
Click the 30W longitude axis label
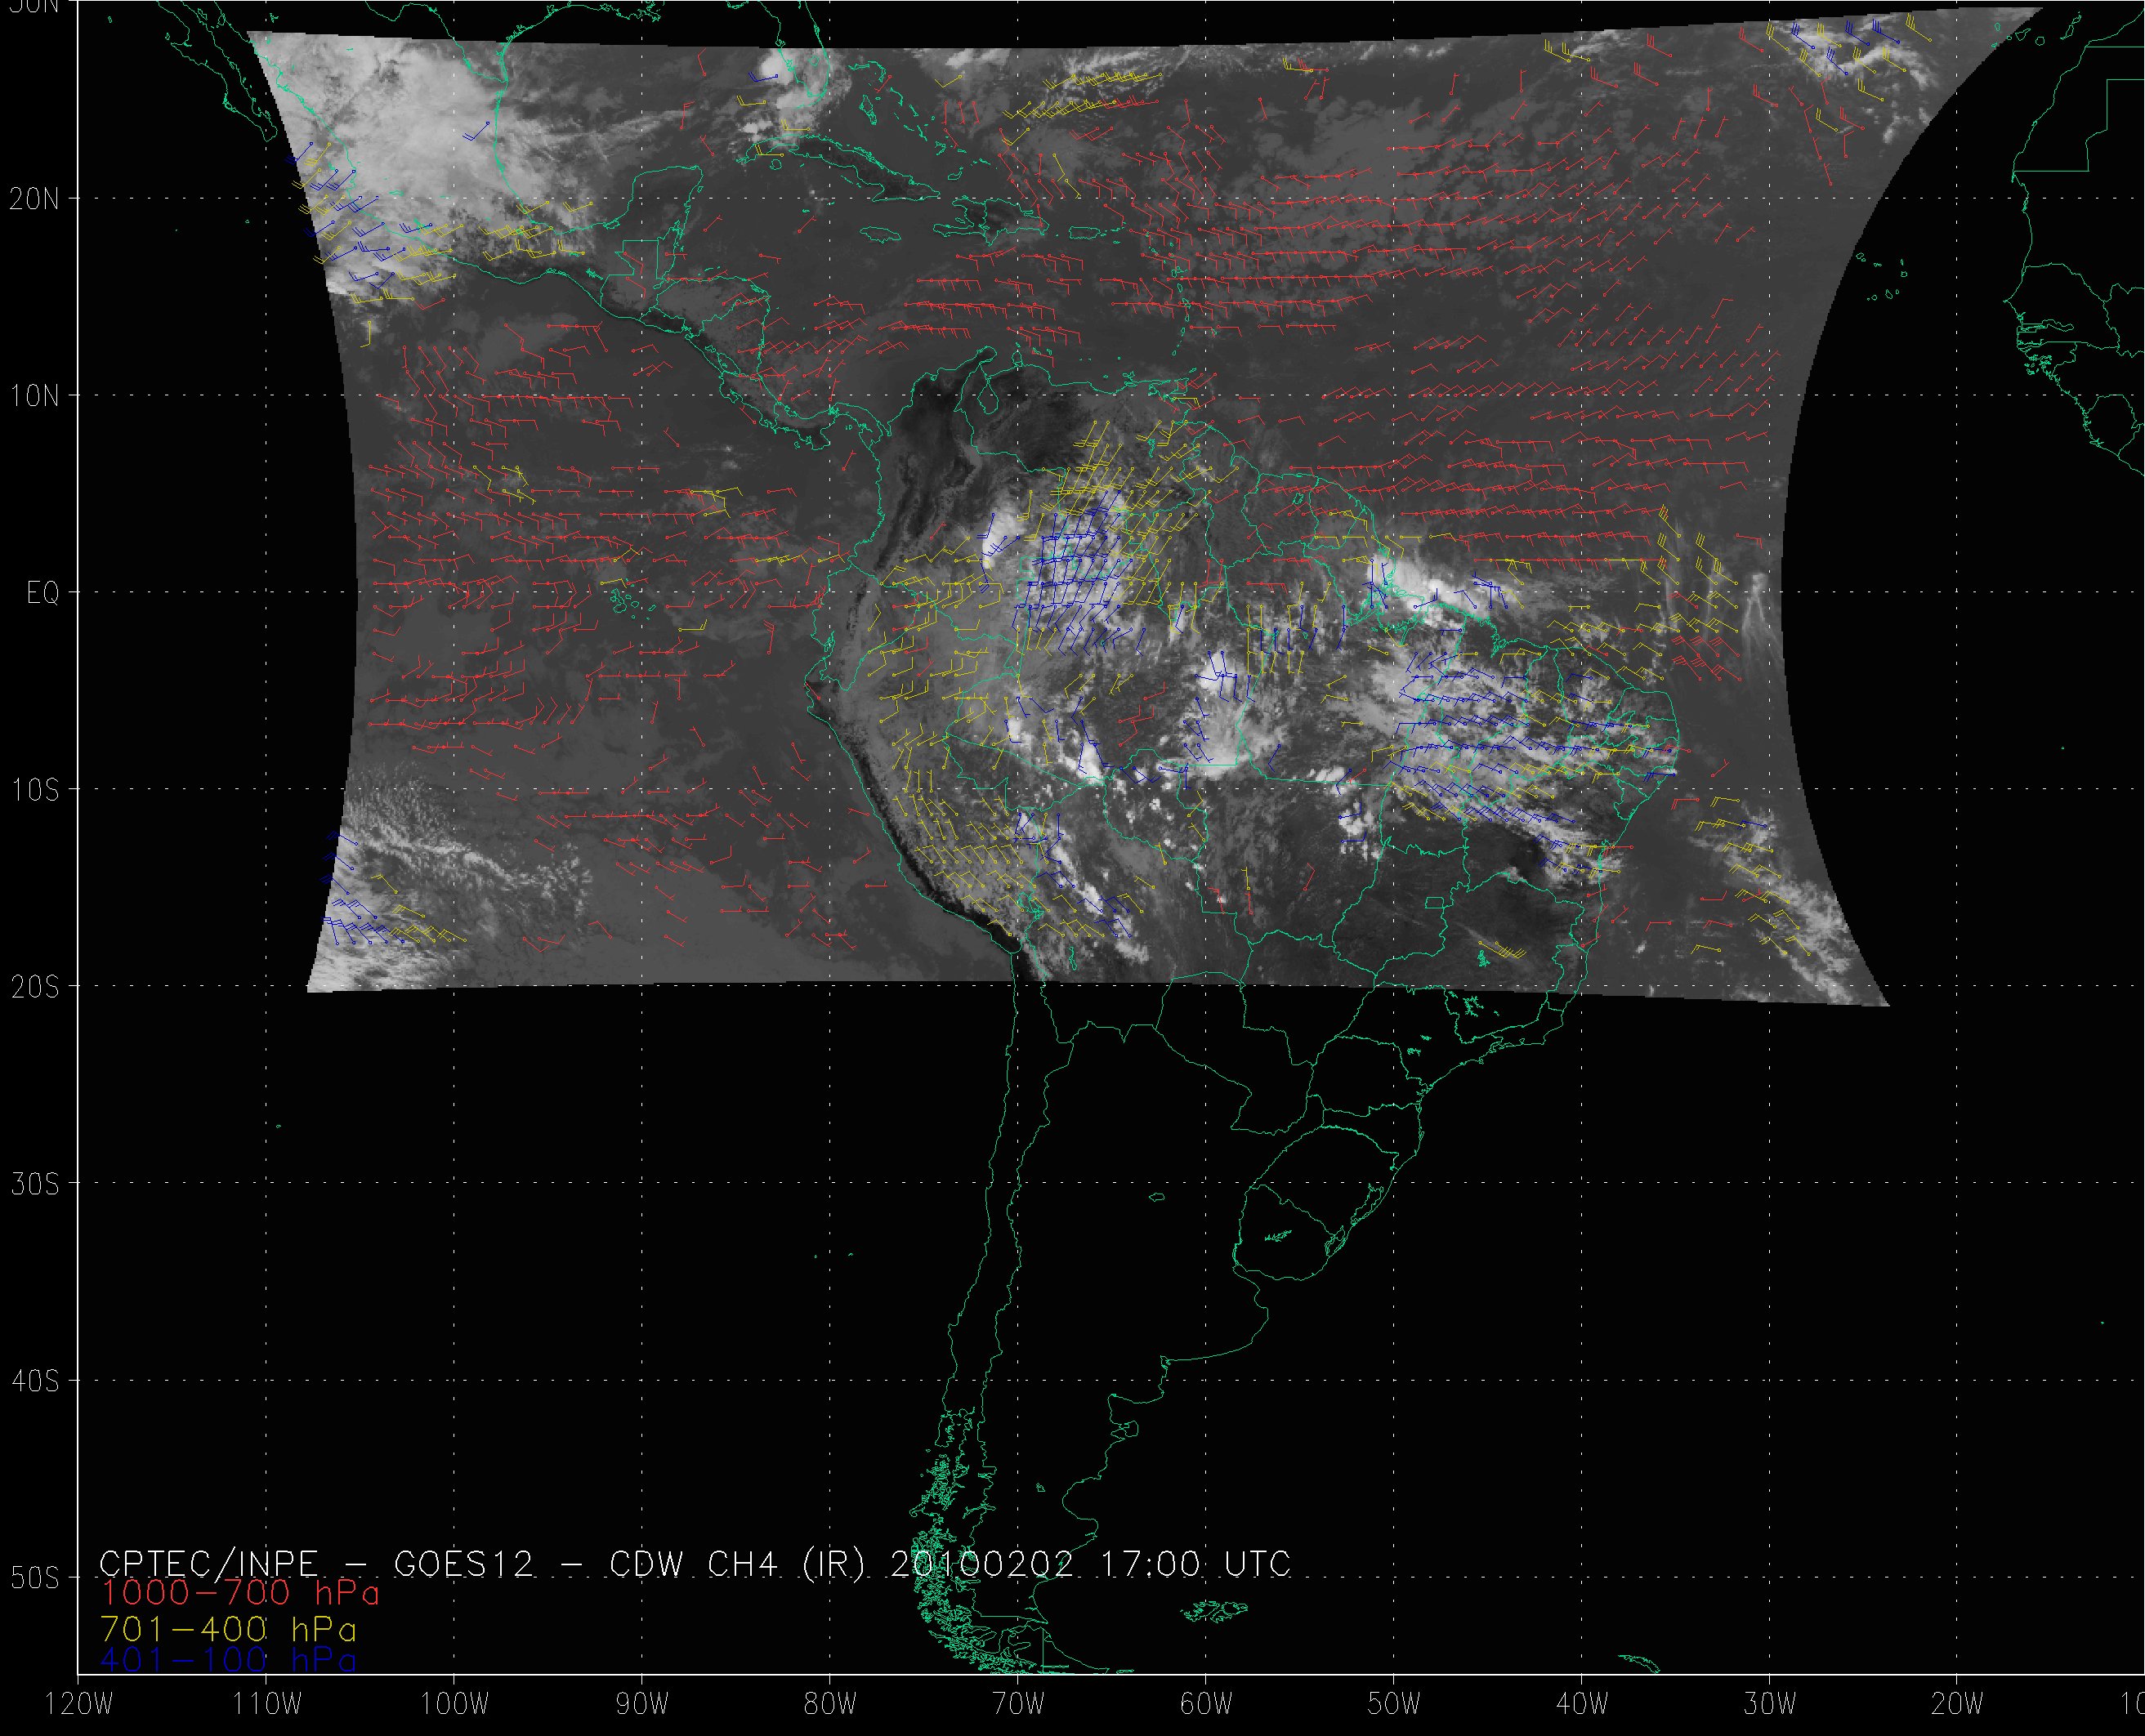pyautogui.click(x=1770, y=1705)
